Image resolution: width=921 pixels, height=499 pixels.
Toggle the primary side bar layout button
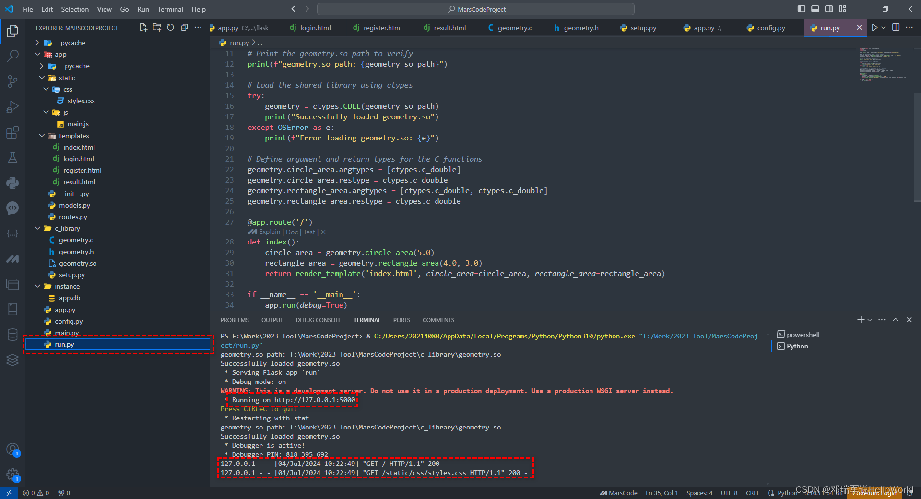(x=802, y=9)
